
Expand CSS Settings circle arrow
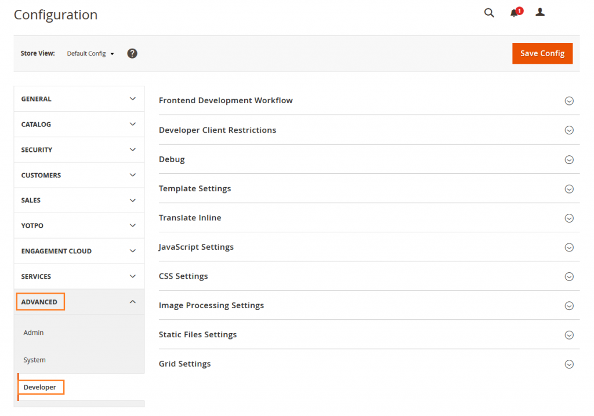point(569,277)
